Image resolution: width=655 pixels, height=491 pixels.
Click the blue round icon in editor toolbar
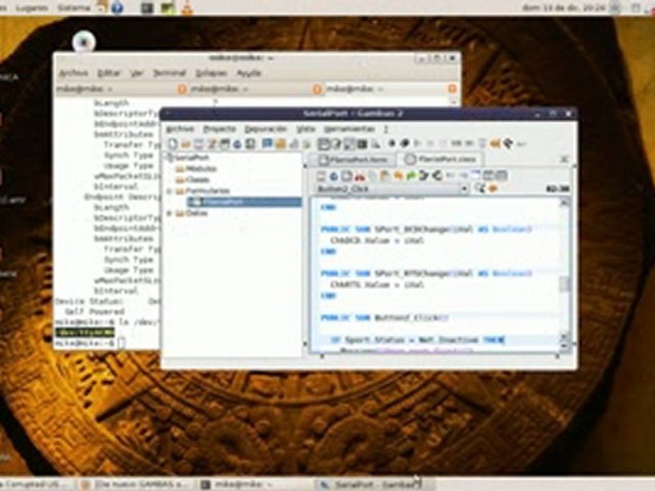(x=334, y=176)
